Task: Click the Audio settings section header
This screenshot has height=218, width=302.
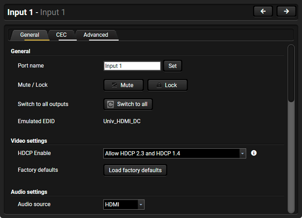Action: [29, 192]
